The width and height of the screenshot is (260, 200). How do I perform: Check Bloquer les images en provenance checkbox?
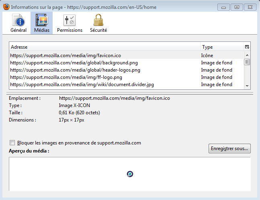(12, 143)
